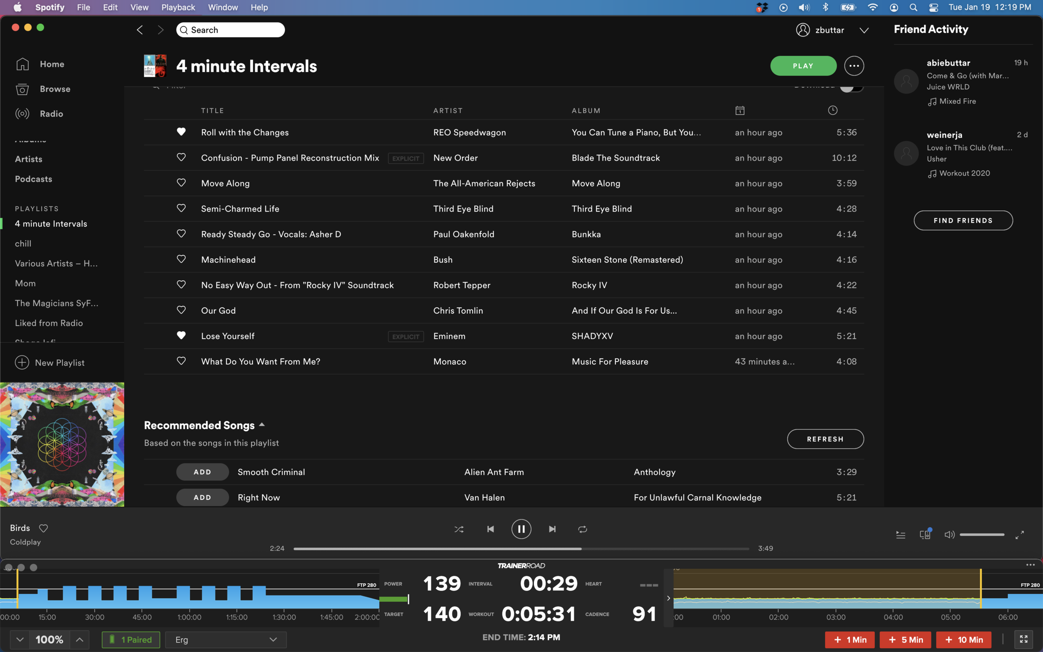1043x652 pixels.
Task: Toggle repeat playback
Action: 582,529
